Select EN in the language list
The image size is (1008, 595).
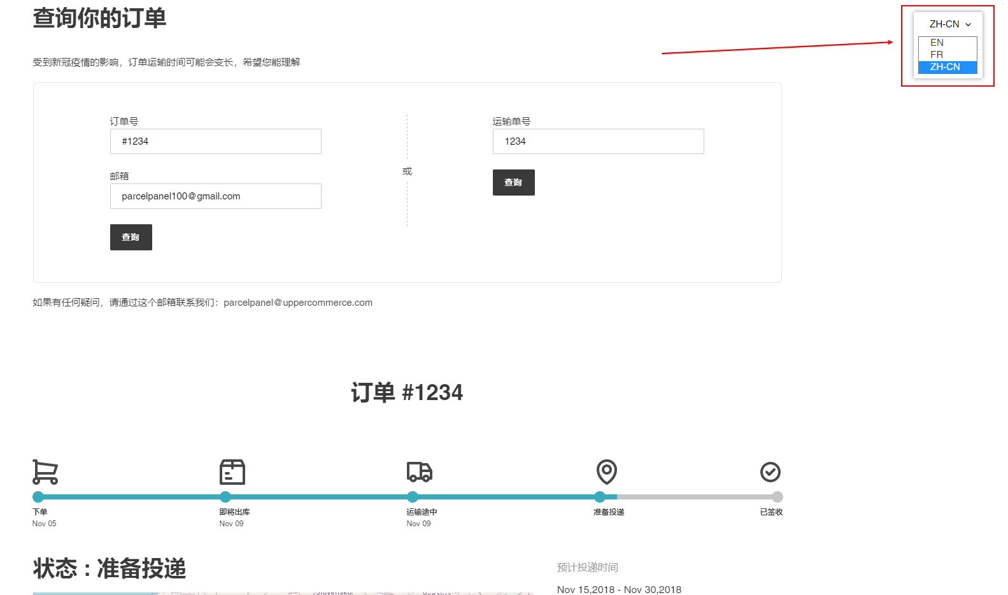pos(948,43)
